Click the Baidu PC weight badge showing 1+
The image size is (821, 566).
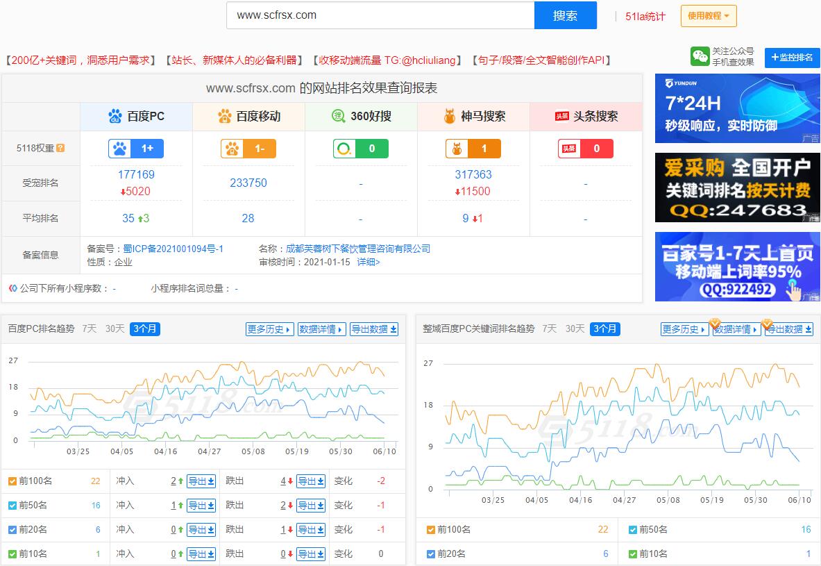point(135,148)
